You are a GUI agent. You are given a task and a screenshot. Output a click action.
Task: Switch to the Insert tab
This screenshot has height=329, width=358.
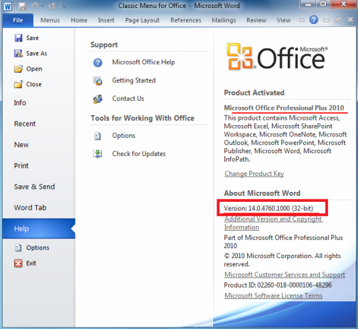click(x=106, y=20)
